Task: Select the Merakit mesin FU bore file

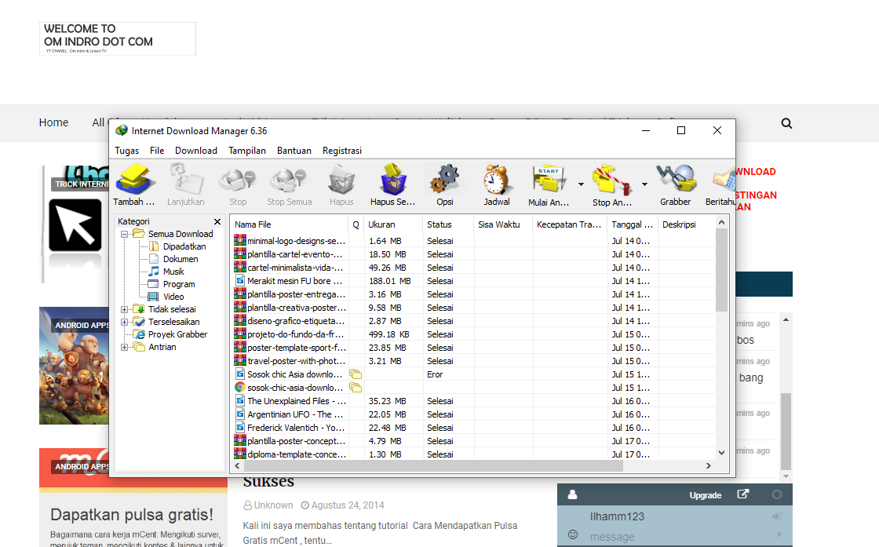Action: click(474, 281)
